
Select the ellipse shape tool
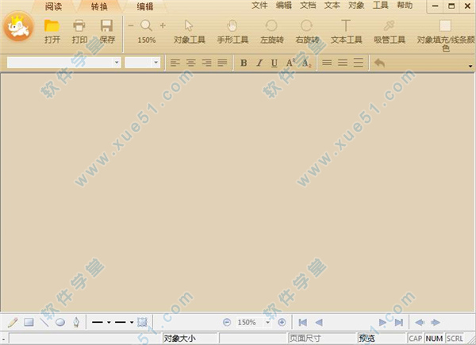tap(60, 322)
